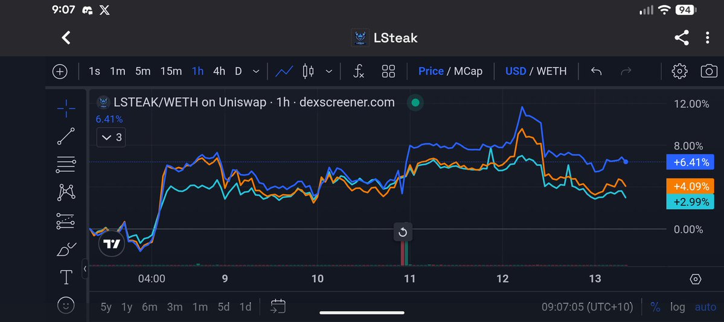This screenshot has width=724, height=322.
Task: Select the brush drawing tool
Action: (66, 250)
